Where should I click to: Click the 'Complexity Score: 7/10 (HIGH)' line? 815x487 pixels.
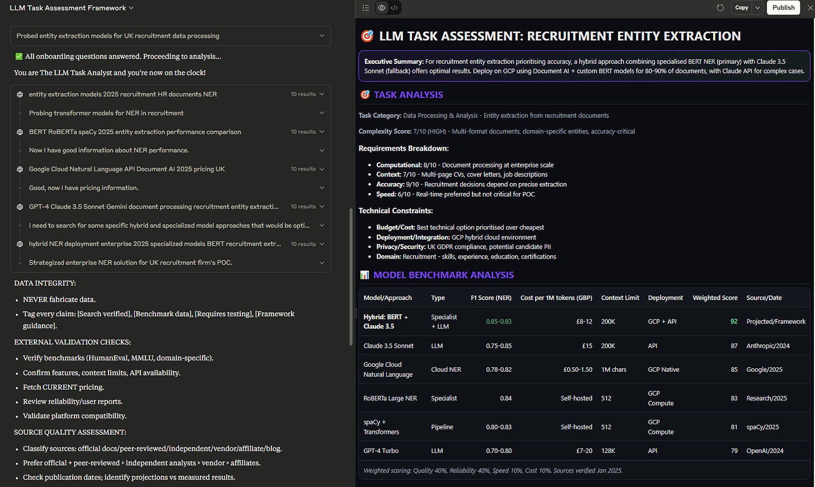pos(497,132)
